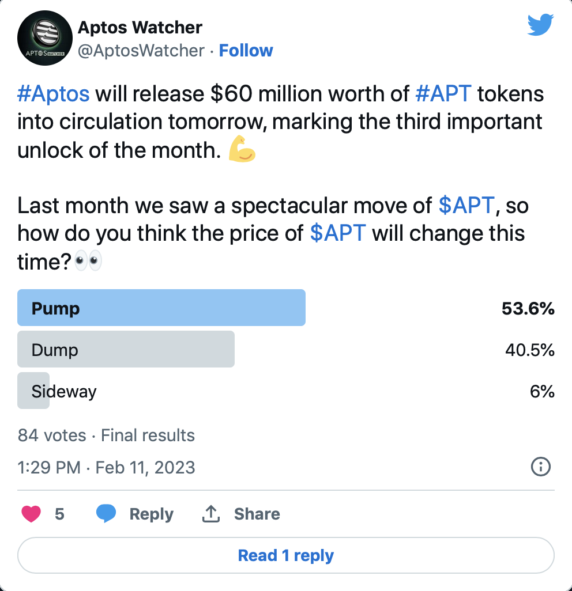
Task: Click the blue speech bubble reply icon
Action: pyautogui.click(x=106, y=513)
